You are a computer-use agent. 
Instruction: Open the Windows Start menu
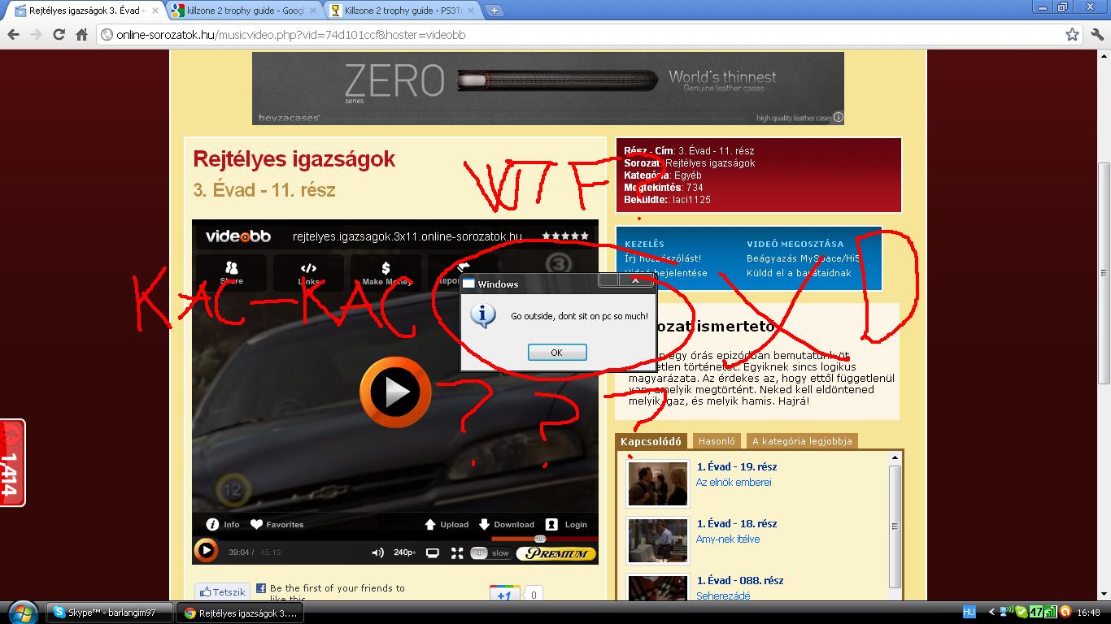[x=21, y=612]
